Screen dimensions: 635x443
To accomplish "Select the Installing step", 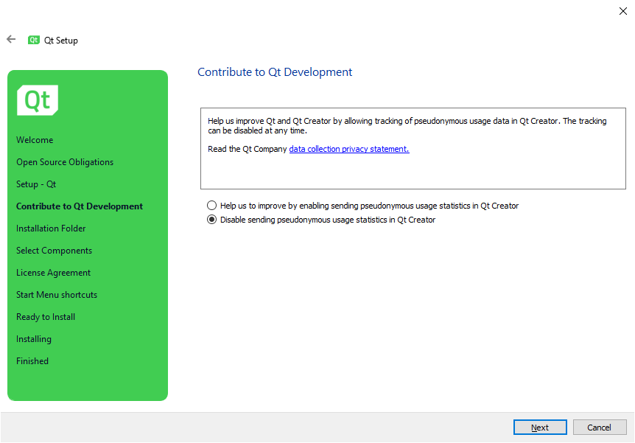I will pos(34,339).
